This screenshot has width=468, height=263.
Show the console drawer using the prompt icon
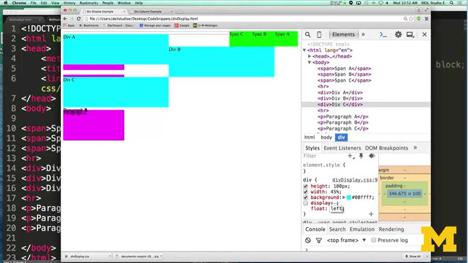(383, 35)
